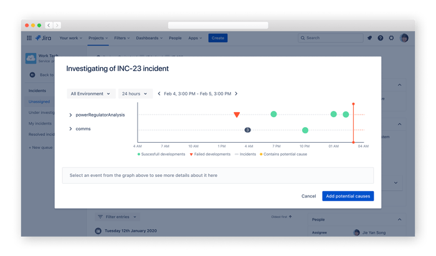Select the comms grouped events badge 3
436x256 pixels.
coord(247,130)
